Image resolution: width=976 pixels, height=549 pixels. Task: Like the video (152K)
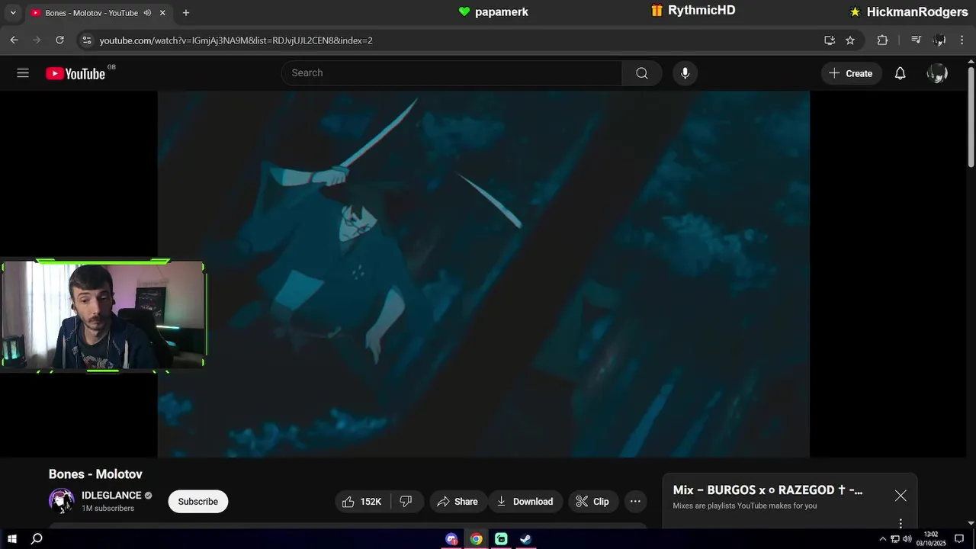362,501
